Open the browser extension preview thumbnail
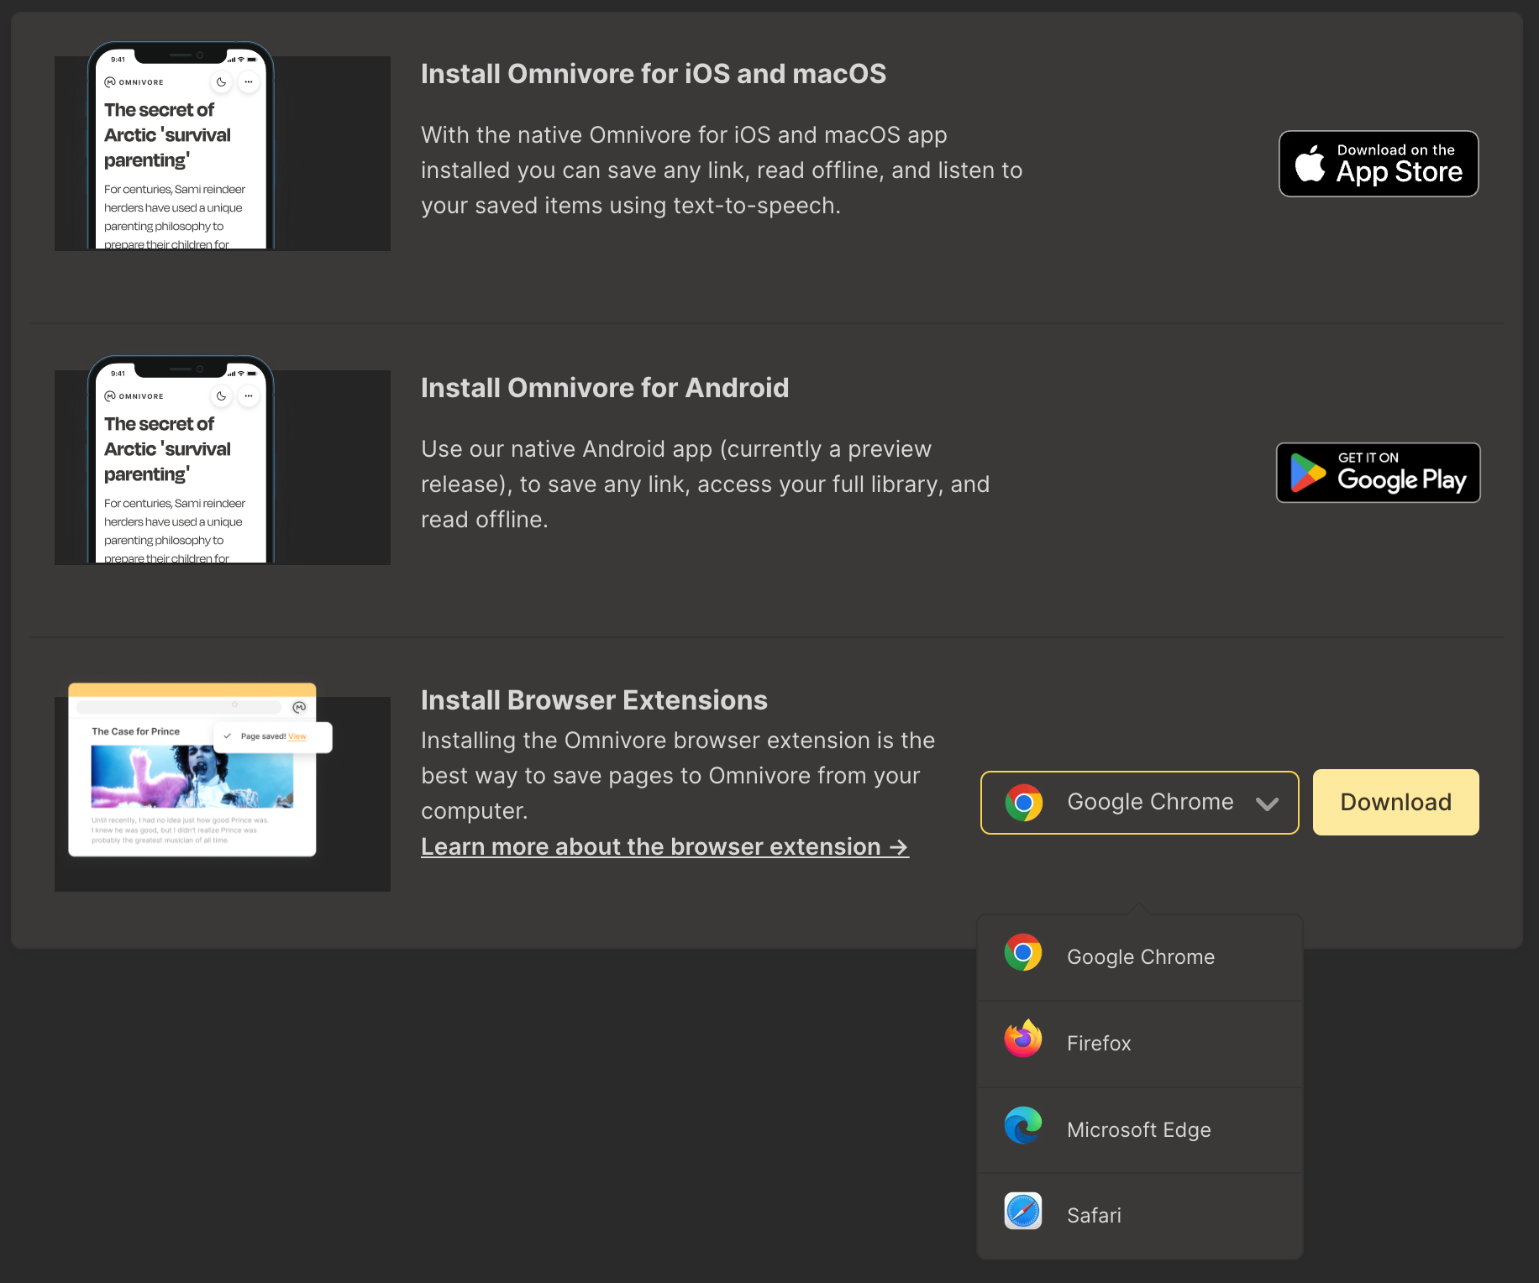1539x1283 pixels. [223, 787]
